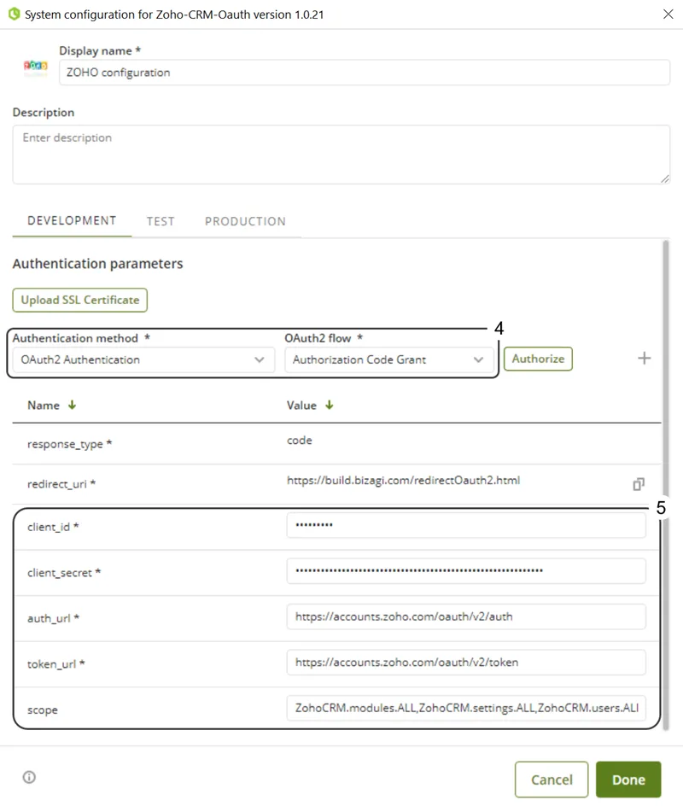Viewport: 683px width, 812px height.
Task: Open the info icon at bottom left
Action: coord(30,777)
